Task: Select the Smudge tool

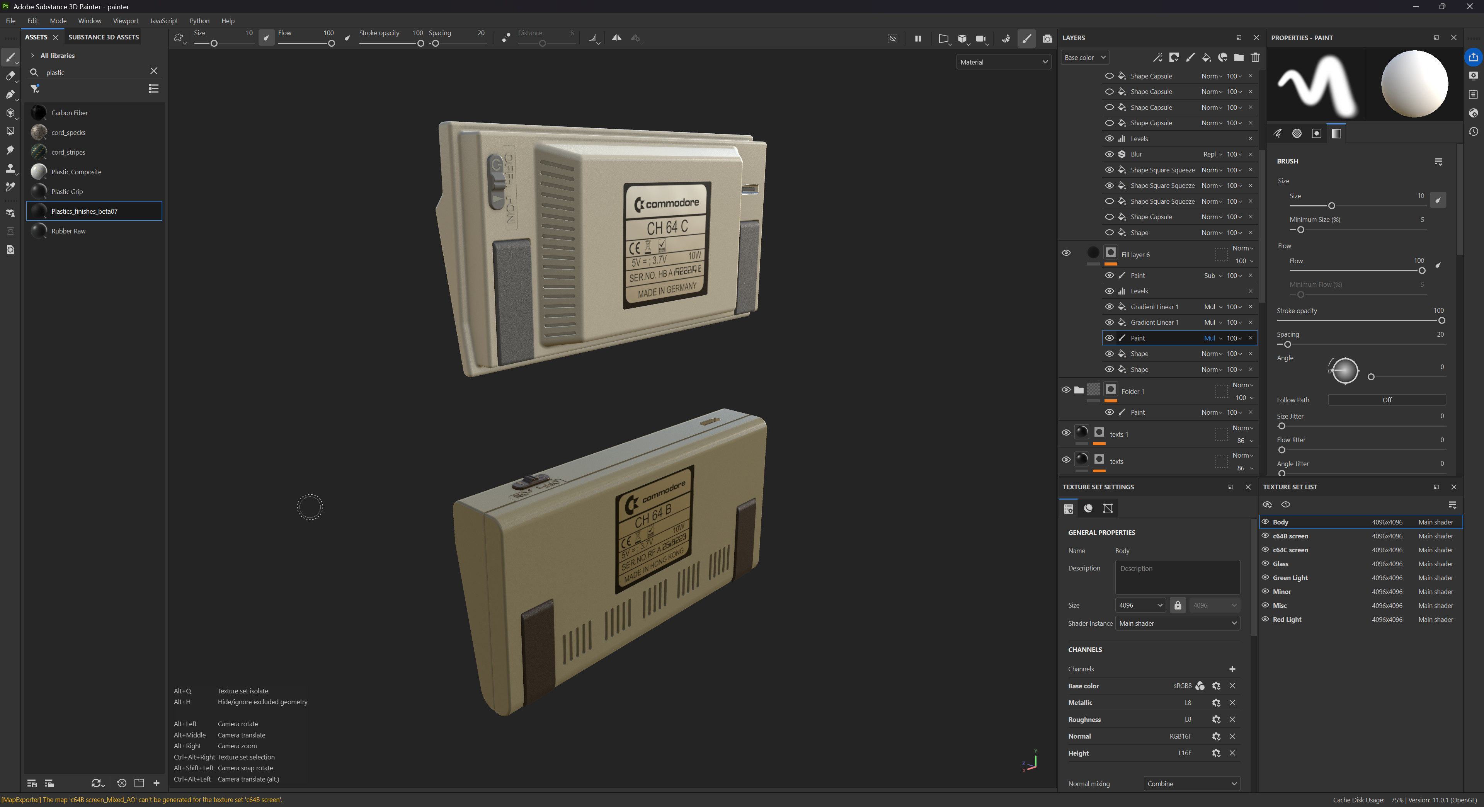Action: click(x=10, y=150)
